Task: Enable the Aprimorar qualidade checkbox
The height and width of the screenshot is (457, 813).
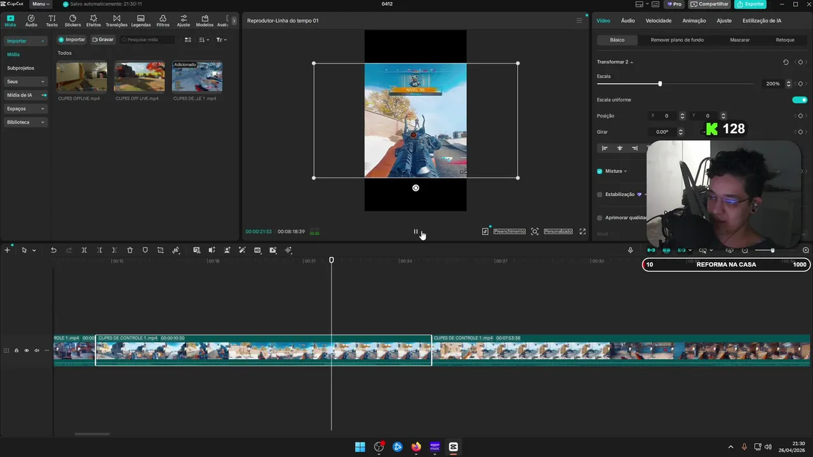Action: (x=600, y=218)
